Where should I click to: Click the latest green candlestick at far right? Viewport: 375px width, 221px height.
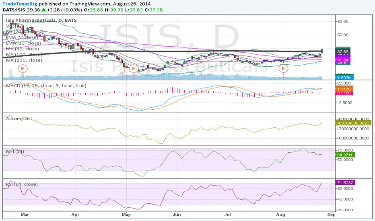(x=322, y=51)
